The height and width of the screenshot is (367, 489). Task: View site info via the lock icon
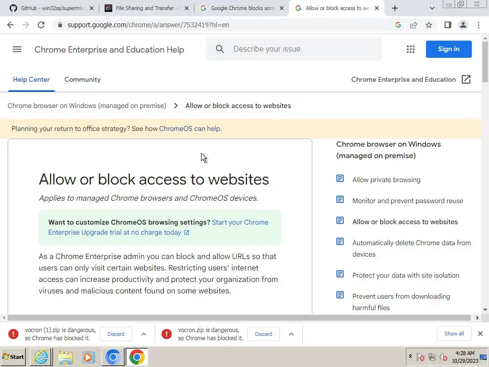[x=60, y=25]
